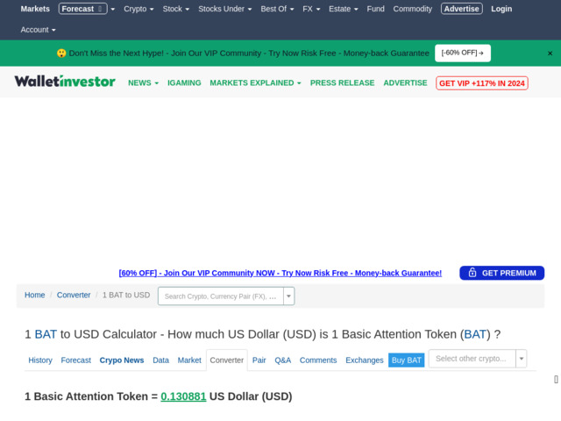This screenshot has width=561, height=421.
Task: Expand the arrow next to Forecast
Action: [113, 10]
